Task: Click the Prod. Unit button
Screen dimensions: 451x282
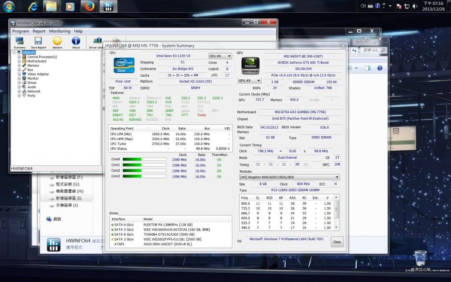Action: point(123,82)
